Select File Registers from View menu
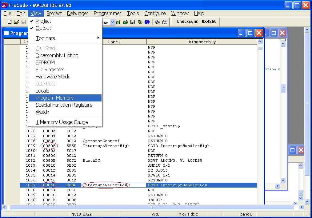This screenshot has width=312, height=218. click(x=65, y=69)
